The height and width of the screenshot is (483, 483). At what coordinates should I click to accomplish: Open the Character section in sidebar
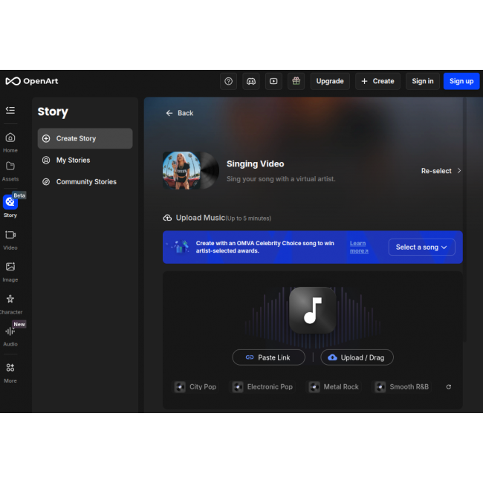(x=10, y=303)
